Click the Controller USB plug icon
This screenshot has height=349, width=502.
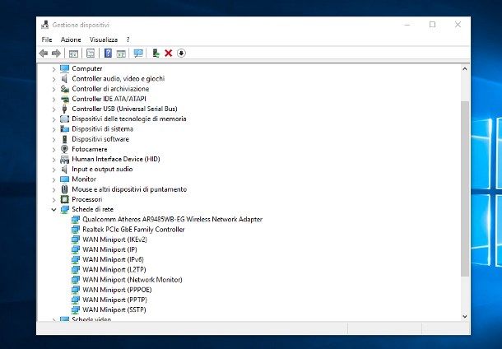click(65, 109)
